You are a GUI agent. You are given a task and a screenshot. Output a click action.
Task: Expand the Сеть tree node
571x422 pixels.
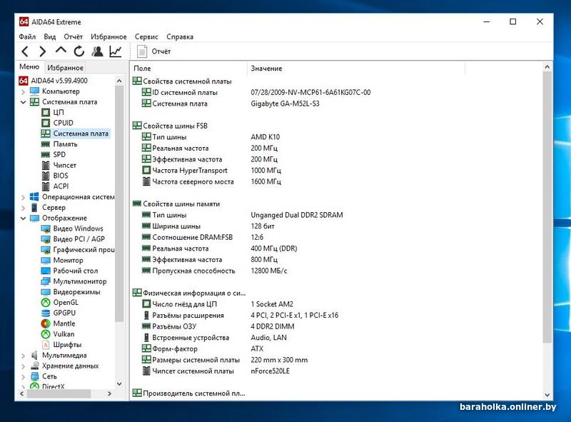click(24, 377)
